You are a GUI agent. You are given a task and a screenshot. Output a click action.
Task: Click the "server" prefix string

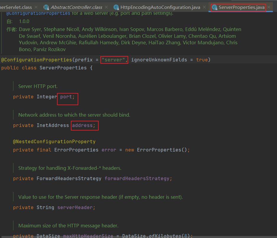tap(113, 60)
